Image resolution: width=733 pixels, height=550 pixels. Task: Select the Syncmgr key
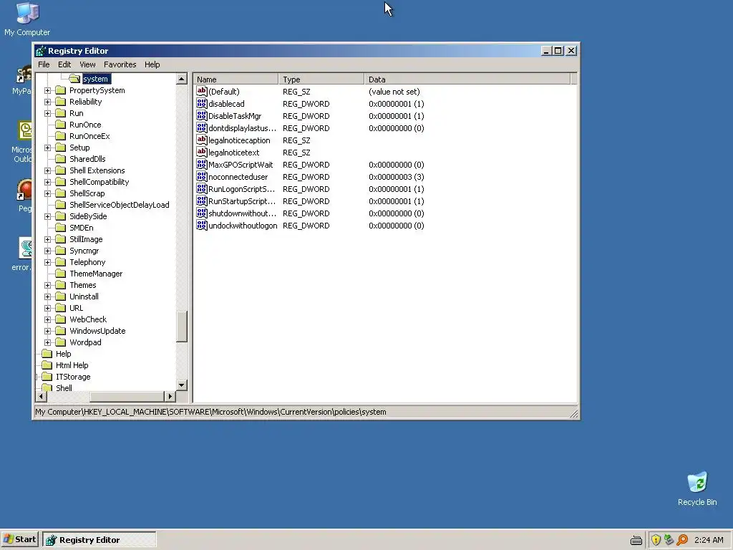[84, 251]
